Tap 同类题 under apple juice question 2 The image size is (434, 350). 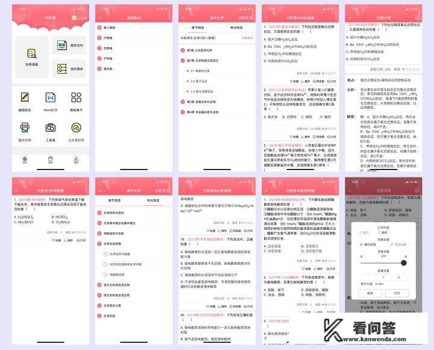(x=318, y=136)
